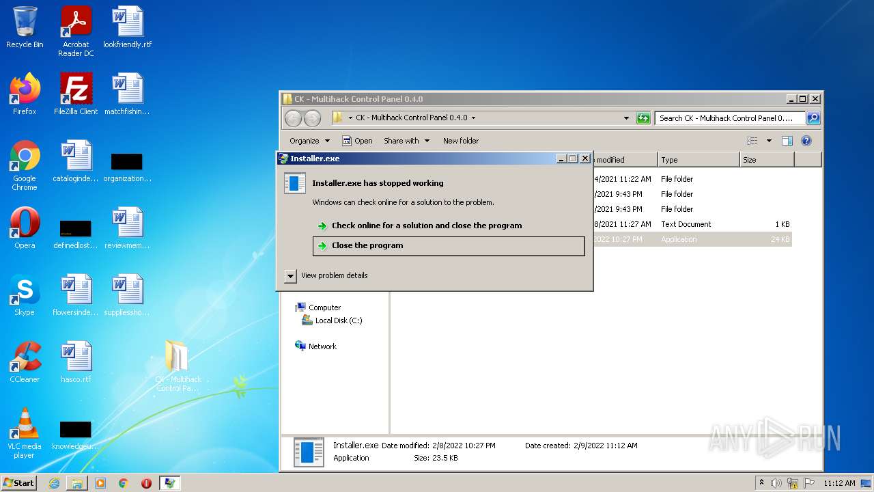This screenshot has width=874, height=492.
Task: Launch Opera from the desktop
Action: [x=25, y=228]
